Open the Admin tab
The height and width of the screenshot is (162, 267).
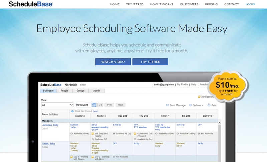tap(96, 91)
